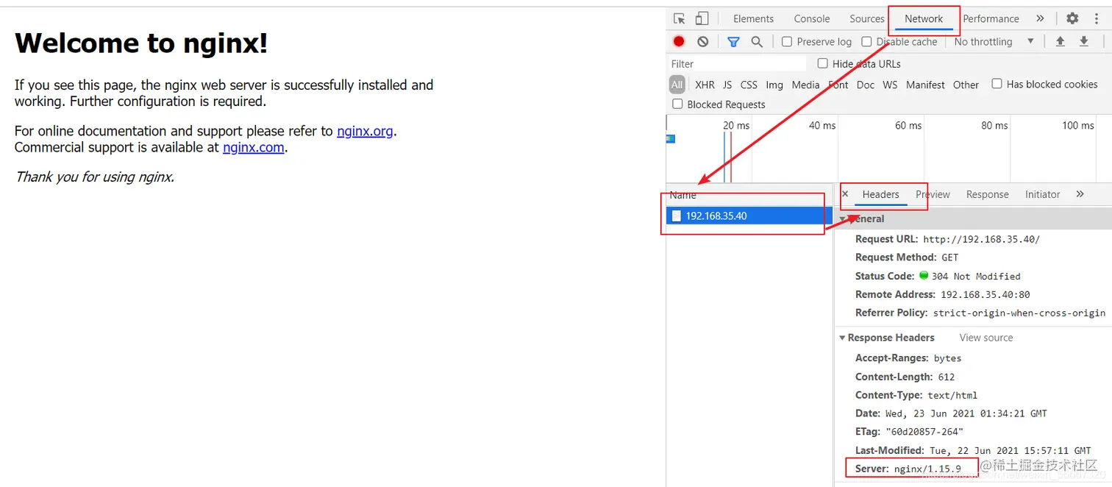The image size is (1112, 487).
Task: Collapse the General section
Action: point(843,219)
